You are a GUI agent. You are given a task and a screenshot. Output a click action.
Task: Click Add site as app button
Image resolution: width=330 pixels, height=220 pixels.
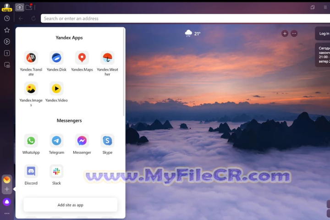70,205
